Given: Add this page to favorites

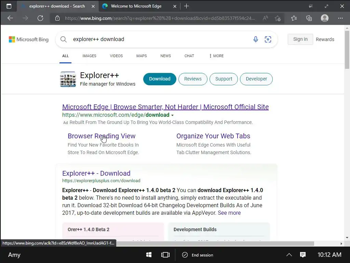Looking at the screenshot, I should click(x=278, y=18).
